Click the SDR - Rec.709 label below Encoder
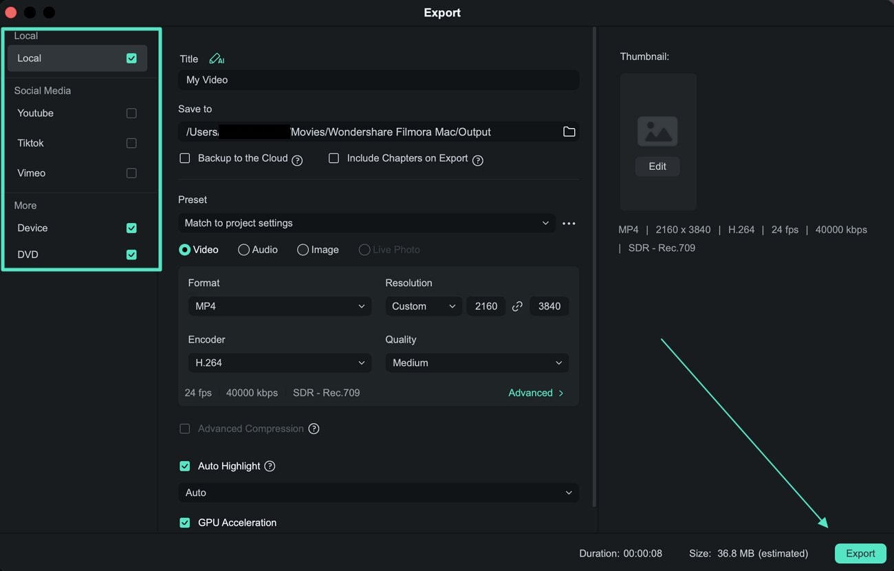894x571 pixels. tap(326, 393)
